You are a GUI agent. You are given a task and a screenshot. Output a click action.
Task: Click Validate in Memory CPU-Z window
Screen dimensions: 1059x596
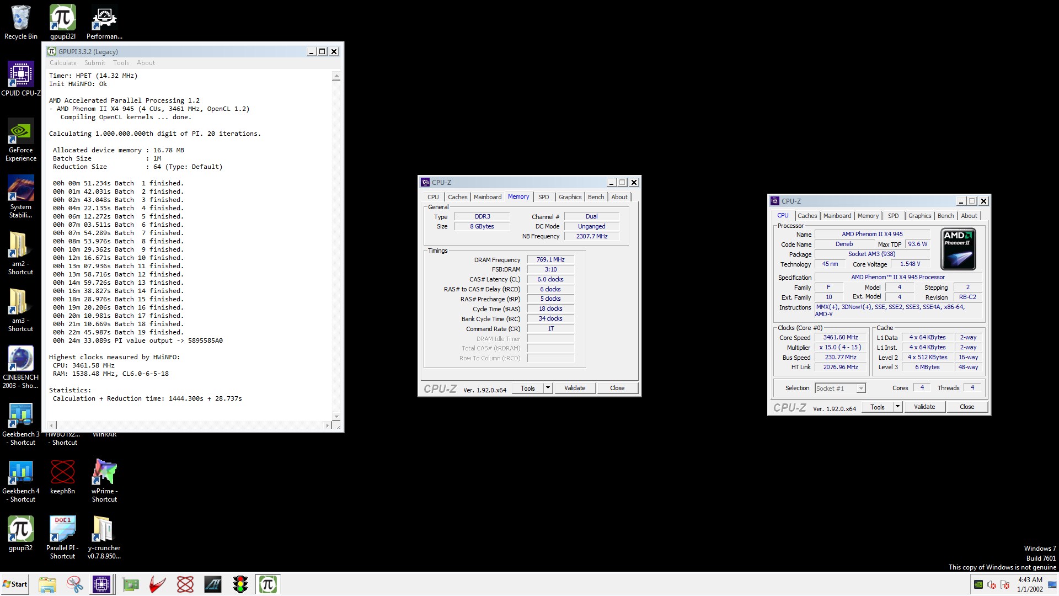pos(575,389)
